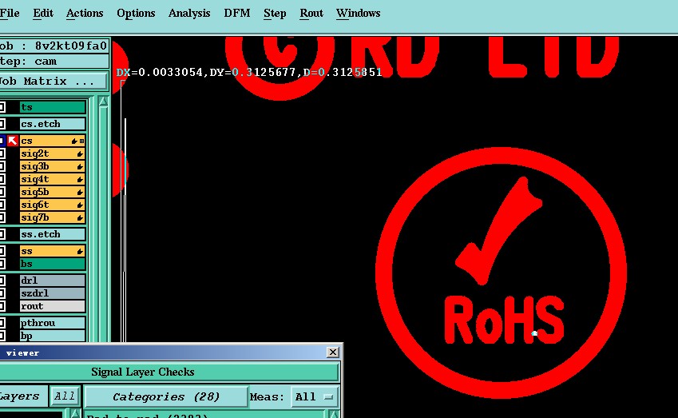Open the Actions menu

pyautogui.click(x=85, y=13)
